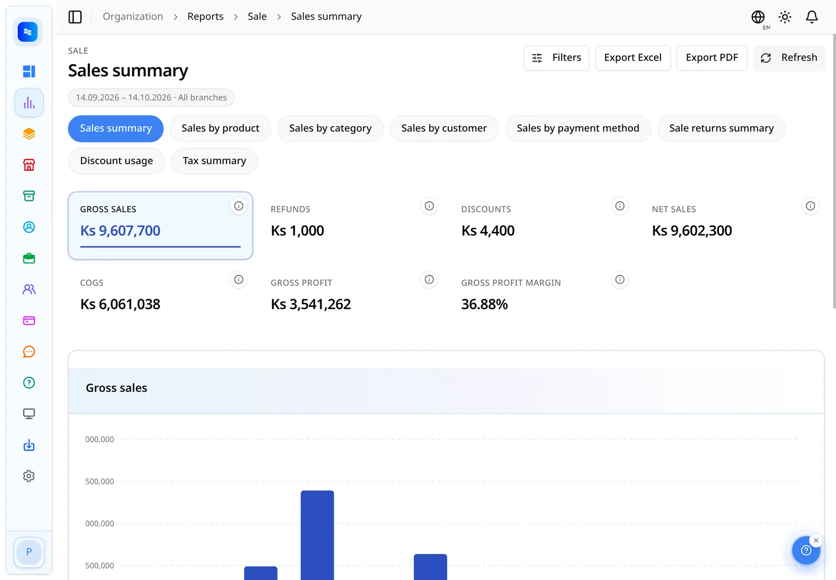Open the green archive box sidebar icon
Screen dimensions: 836x580
29,196
